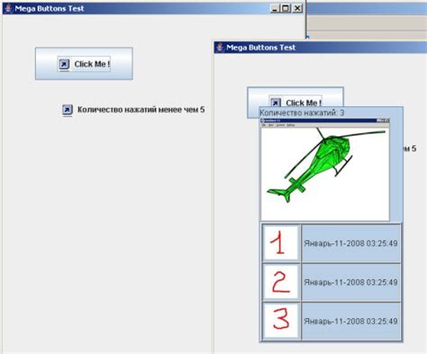Close the first Mega Buttons Test window
Image resolution: width=427 pixels, height=354 pixels.
pos(297,8)
